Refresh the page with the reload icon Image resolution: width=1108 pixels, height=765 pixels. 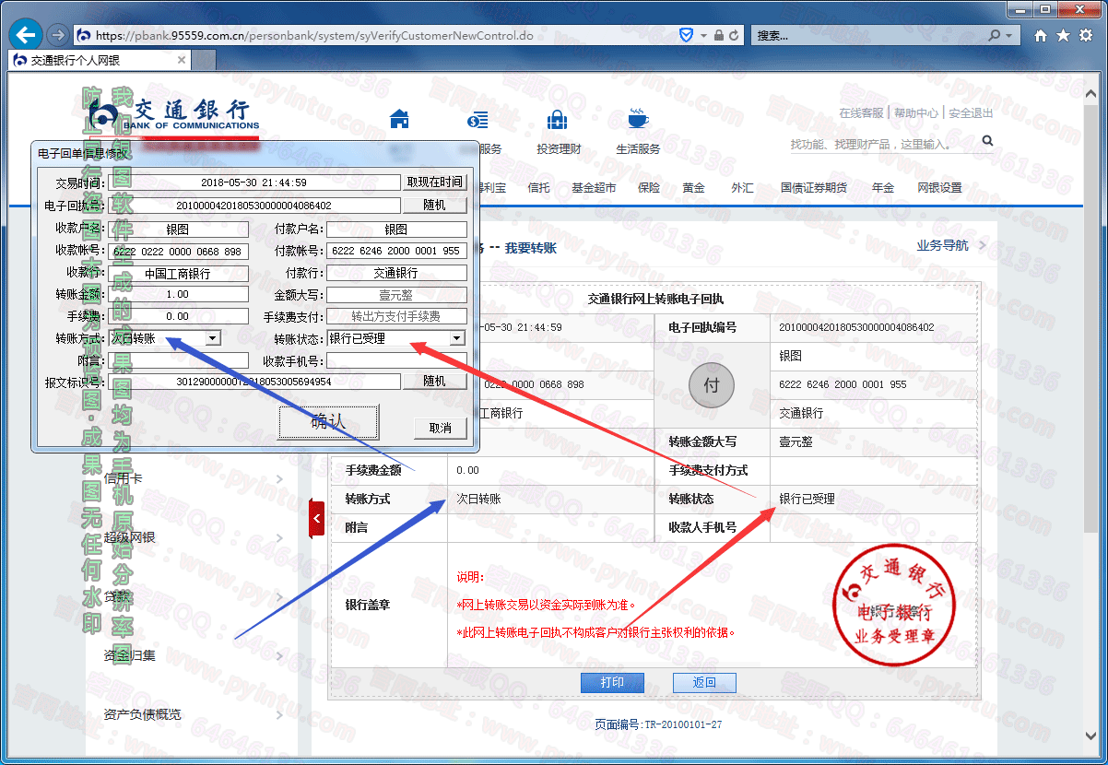[735, 35]
